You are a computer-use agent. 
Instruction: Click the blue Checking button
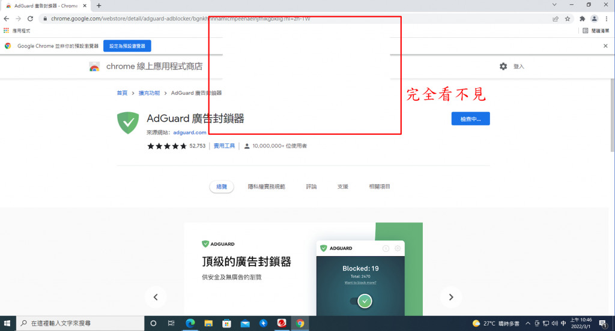click(470, 119)
